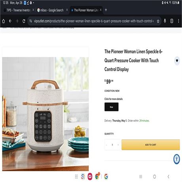Switch to TIPS - Treverse Inventory tab

pyautogui.click(x=19, y=10)
